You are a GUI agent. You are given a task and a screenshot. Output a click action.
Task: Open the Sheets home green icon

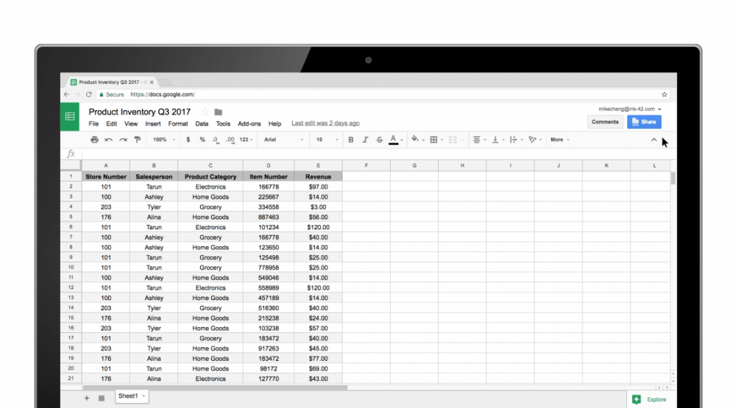point(70,117)
